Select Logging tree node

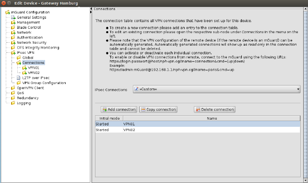click(24, 103)
